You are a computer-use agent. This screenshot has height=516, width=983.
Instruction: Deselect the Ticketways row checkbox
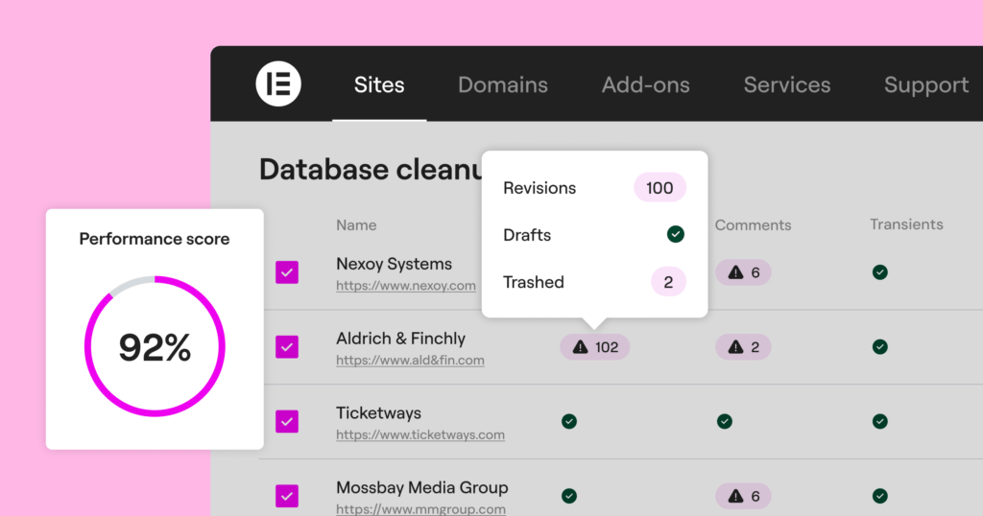pos(287,421)
